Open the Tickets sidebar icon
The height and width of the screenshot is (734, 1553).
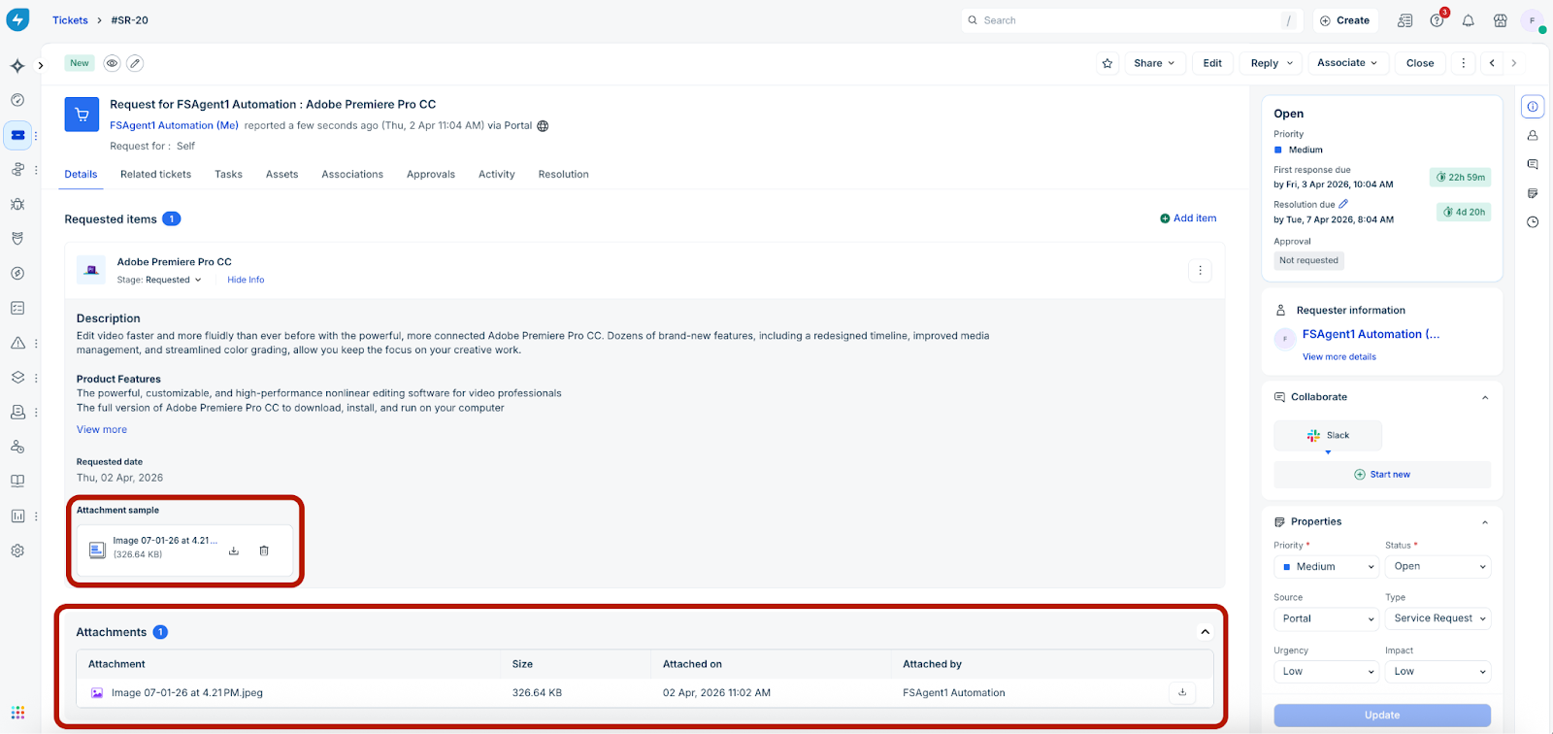(17, 135)
